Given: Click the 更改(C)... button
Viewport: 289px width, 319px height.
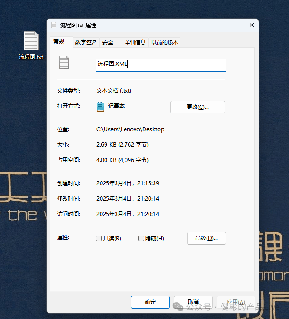Looking at the screenshot, I should (197, 107).
